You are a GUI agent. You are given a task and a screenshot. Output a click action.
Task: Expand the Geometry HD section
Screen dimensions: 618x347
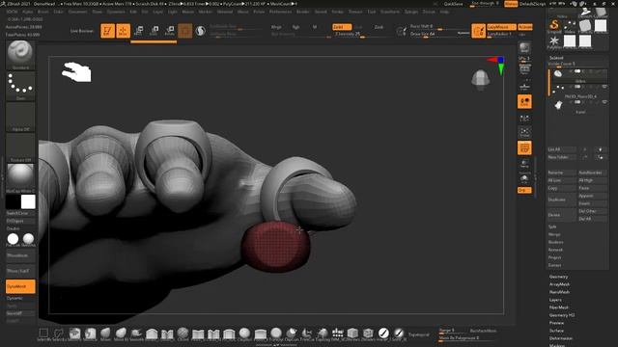pos(562,315)
